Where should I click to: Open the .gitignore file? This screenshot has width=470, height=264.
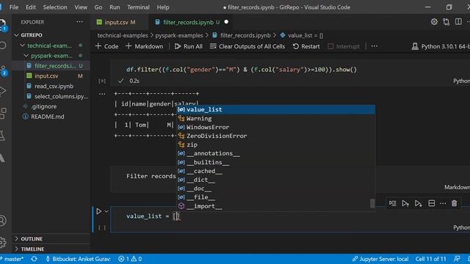point(44,106)
